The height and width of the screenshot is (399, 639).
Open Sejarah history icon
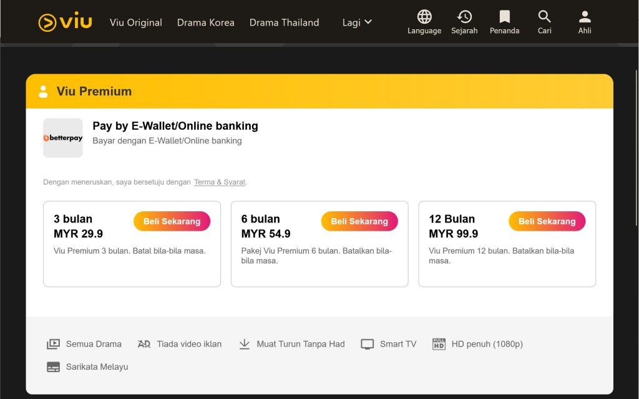click(464, 17)
